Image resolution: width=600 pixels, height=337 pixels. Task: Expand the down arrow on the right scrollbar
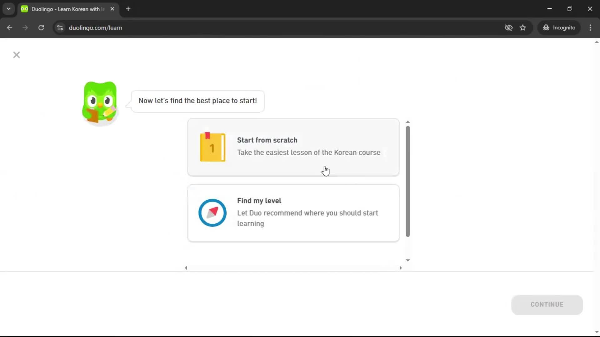coord(596,331)
